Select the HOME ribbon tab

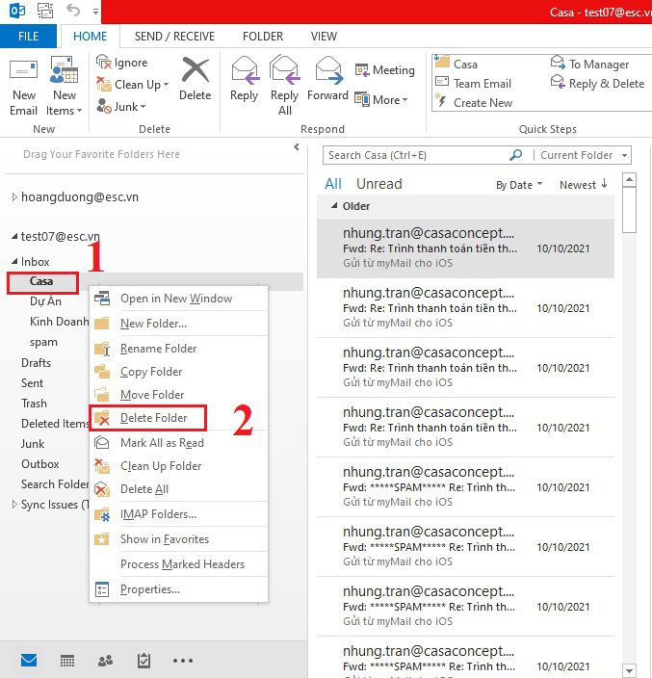point(90,37)
